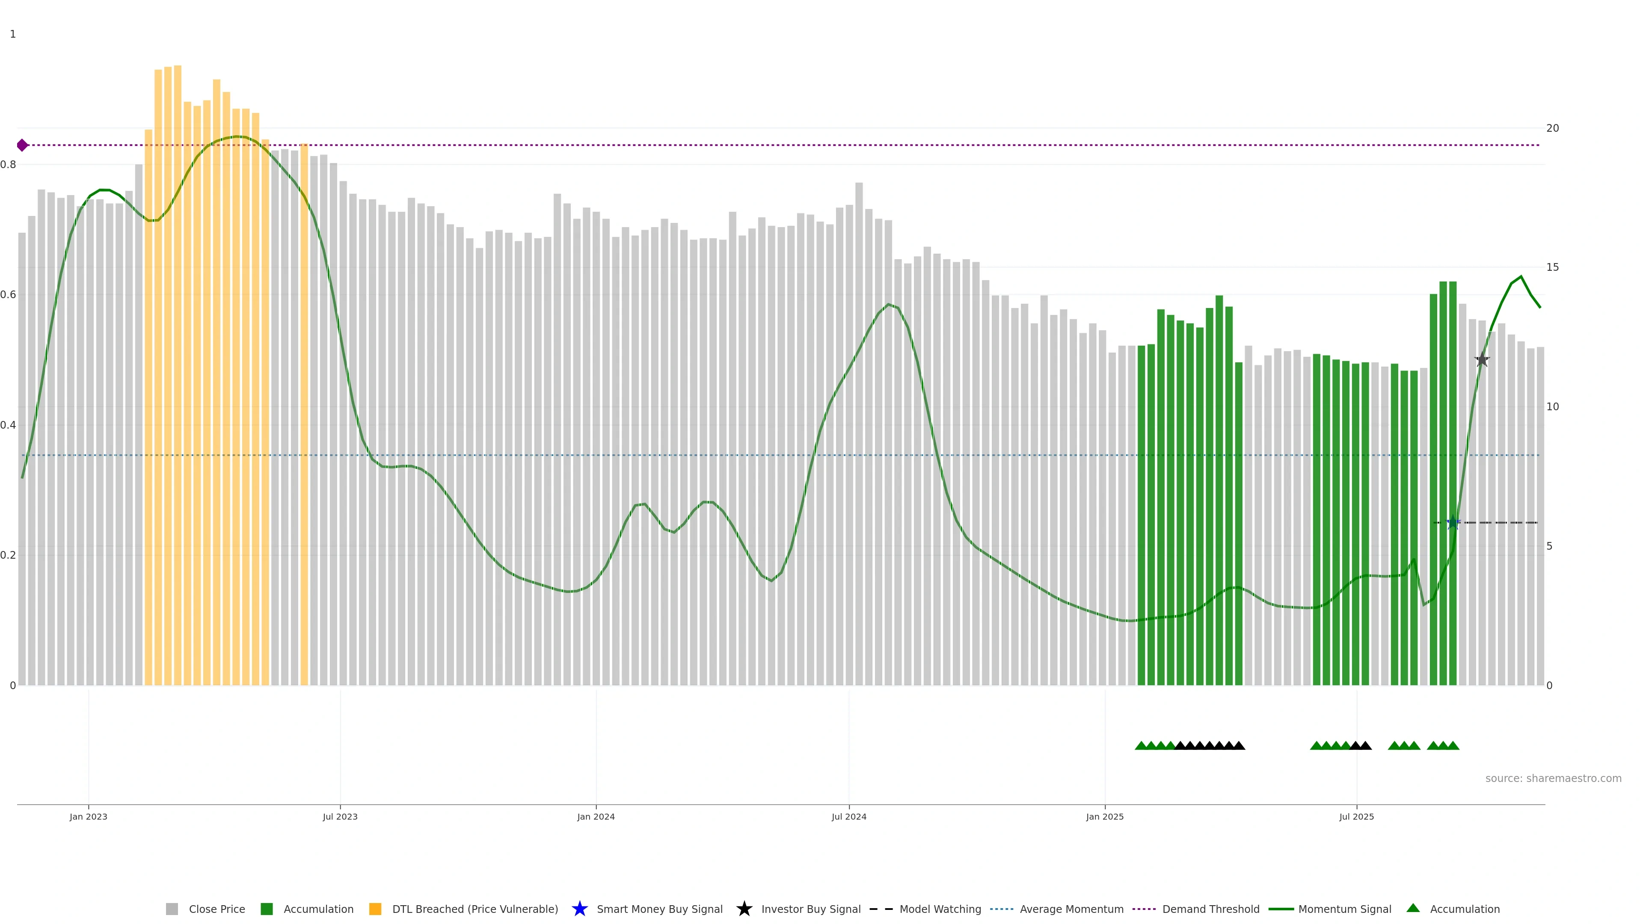Click the gray Close Price legend square
Viewport: 1643px width, 924px height.
point(172,909)
